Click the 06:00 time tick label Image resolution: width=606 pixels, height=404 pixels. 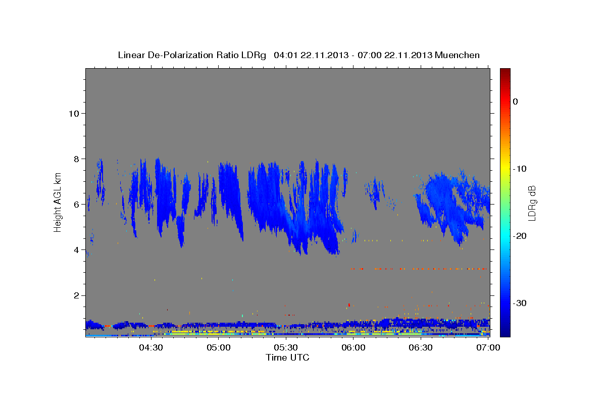click(x=353, y=347)
